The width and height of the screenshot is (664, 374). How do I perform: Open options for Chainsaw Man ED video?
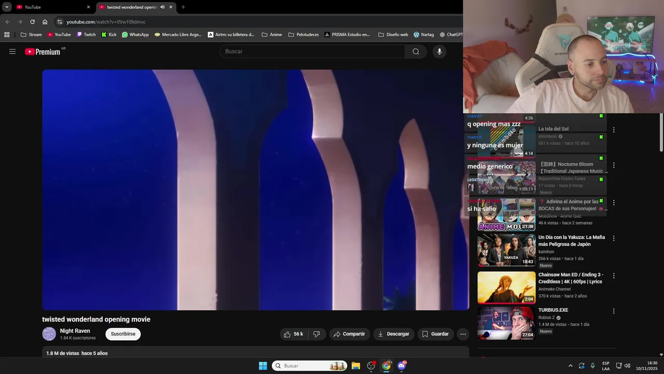coord(614,276)
